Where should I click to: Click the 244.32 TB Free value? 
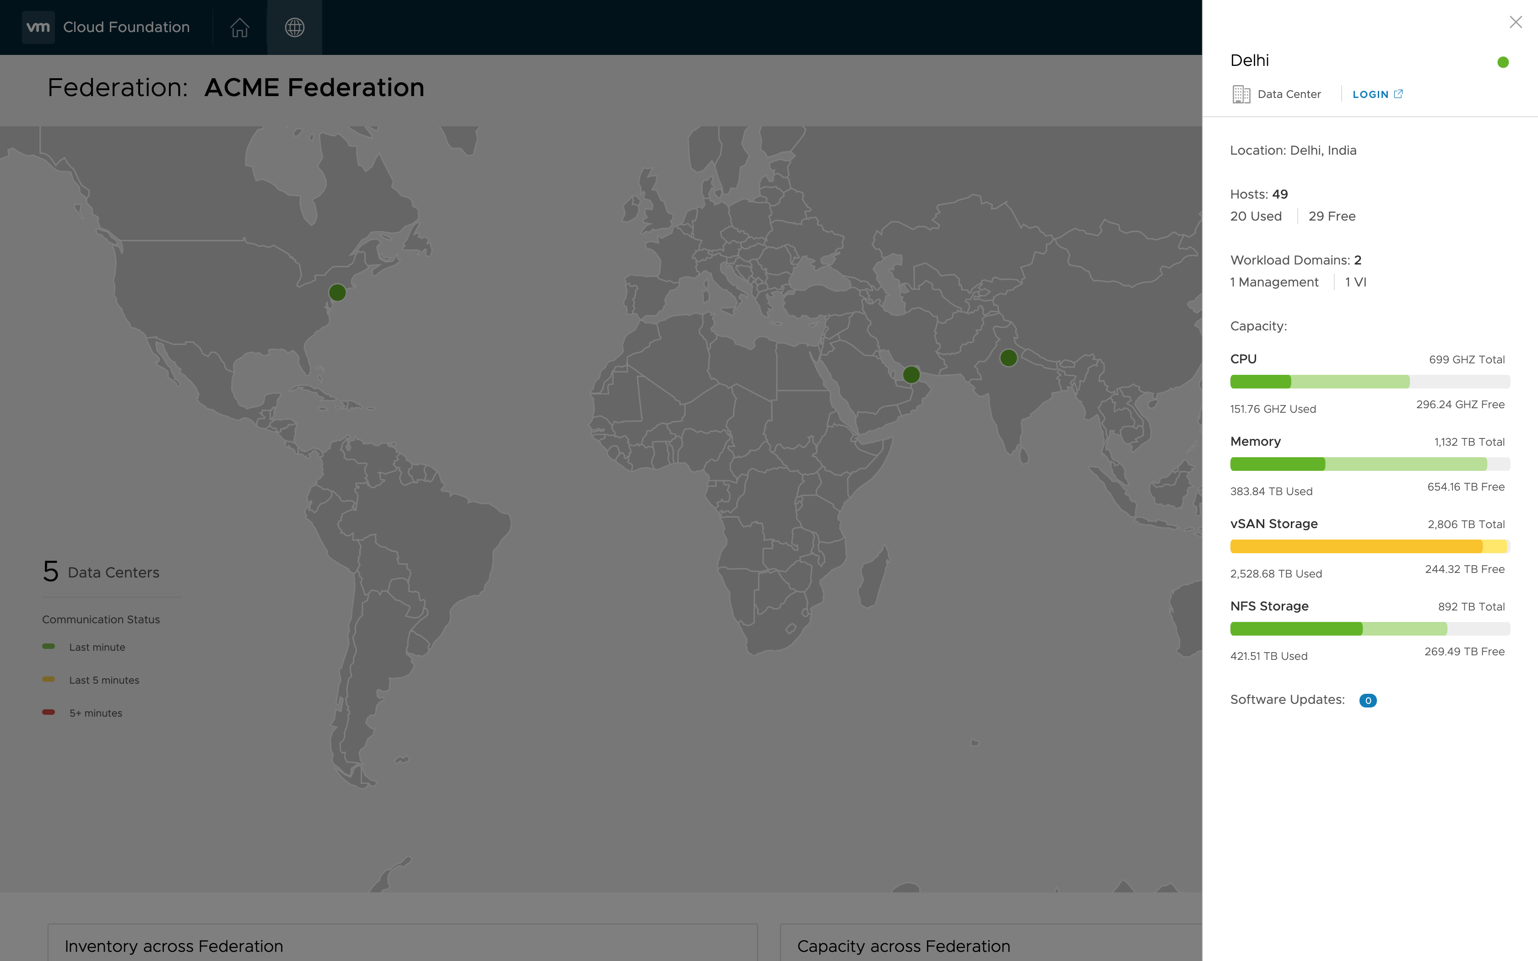coord(1465,569)
